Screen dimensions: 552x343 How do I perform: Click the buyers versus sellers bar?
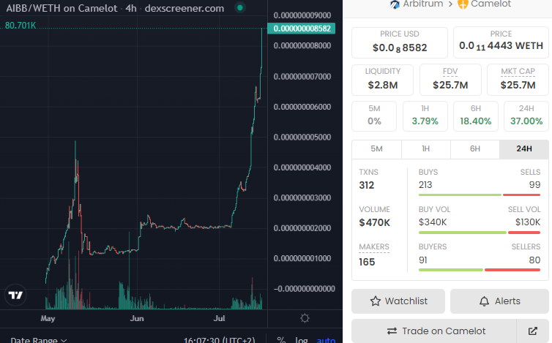pos(479,270)
